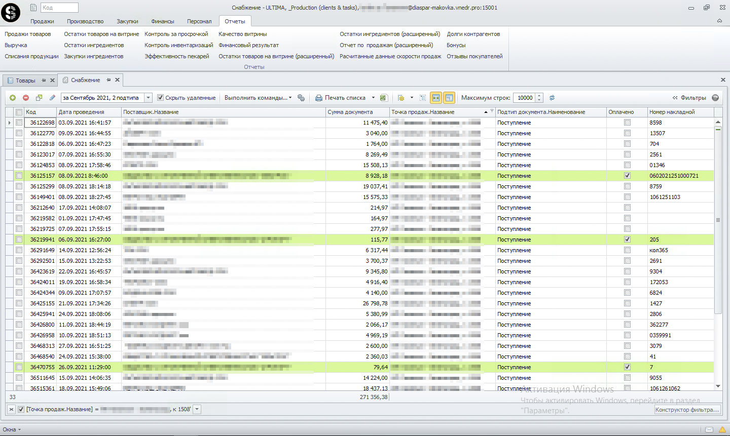Open the 'Долги контрагентов' report
The height and width of the screenshot is (436, 730).
(473, 34)
